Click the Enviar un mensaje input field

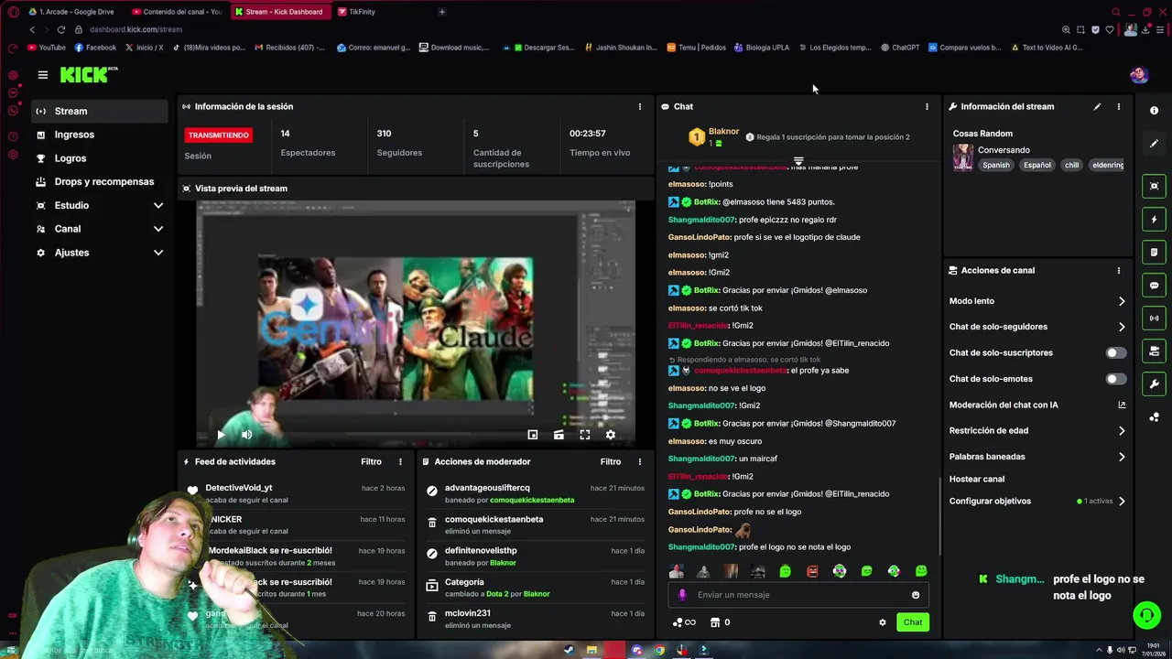point(798,595)
